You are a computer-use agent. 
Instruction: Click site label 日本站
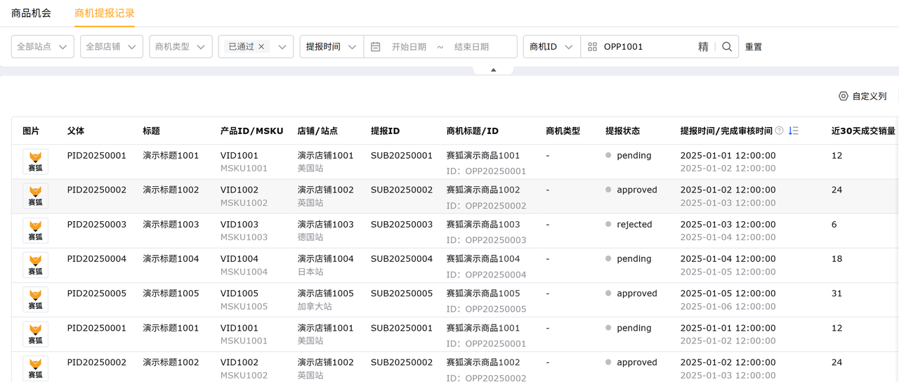point(310,272)
